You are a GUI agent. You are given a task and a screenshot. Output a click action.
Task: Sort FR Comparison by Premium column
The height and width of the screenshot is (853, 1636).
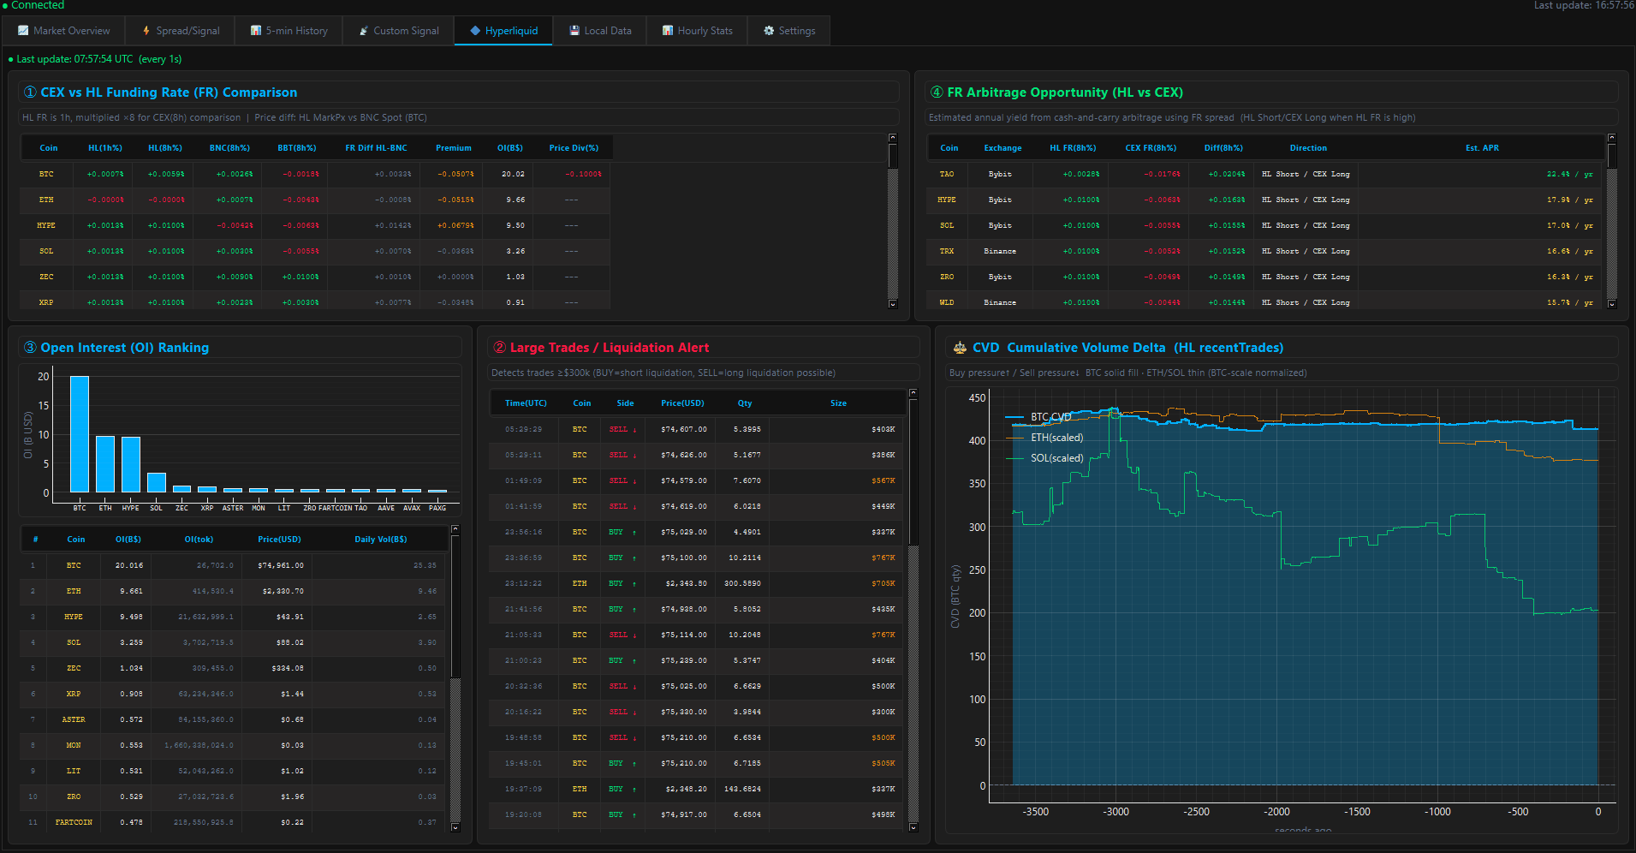coord(454,148)
